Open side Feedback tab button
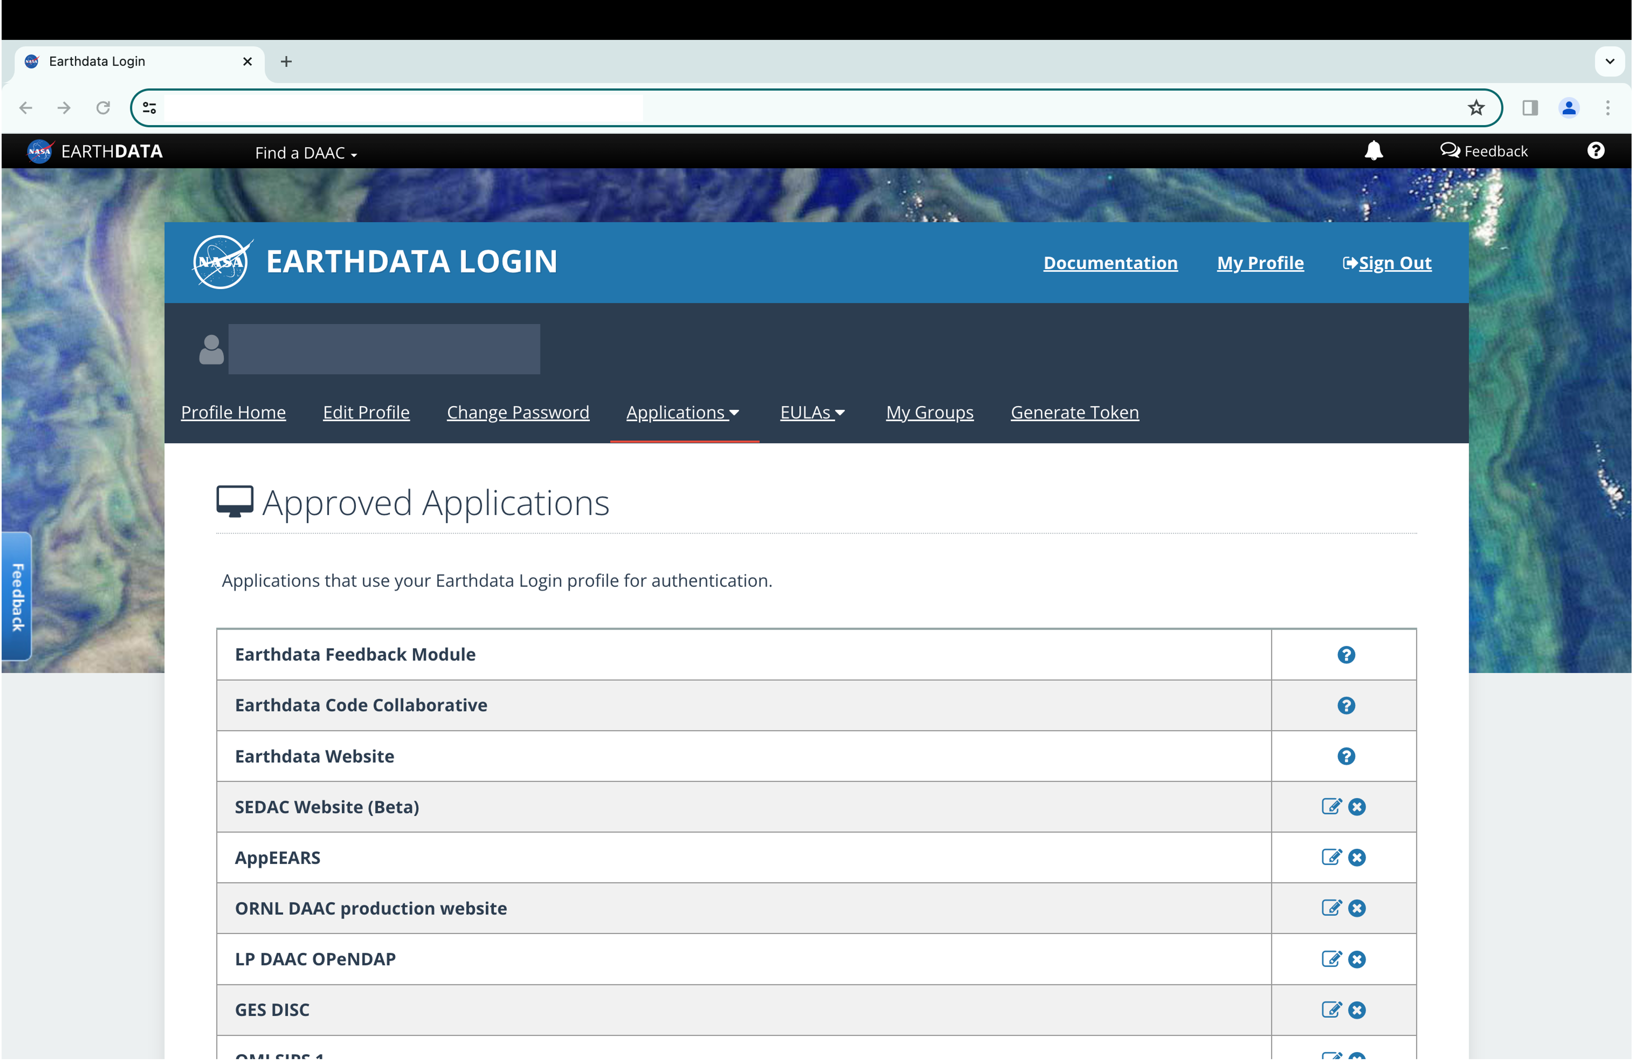The image size is (1633, 1060). pos(17,596)
